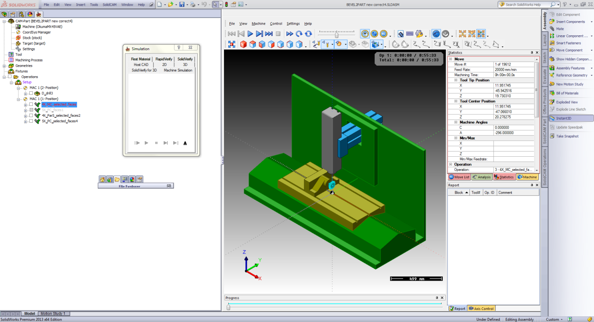Screen dimensions: 594x322
Task: Open the SolidCAM menu in SolidWorks
Action: (x=110, y=4)
